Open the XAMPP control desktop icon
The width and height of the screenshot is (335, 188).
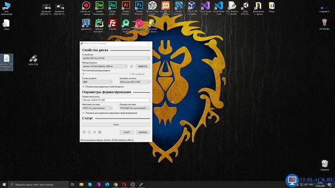point(165,8)
